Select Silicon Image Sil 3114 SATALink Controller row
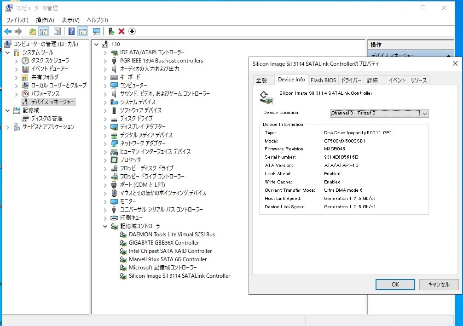The width and height of the screenshot is (463, 326). click(x=179, y=276)
